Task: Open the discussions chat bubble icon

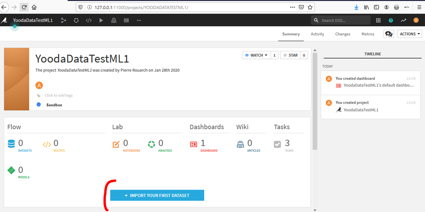Action: point(388,34)
